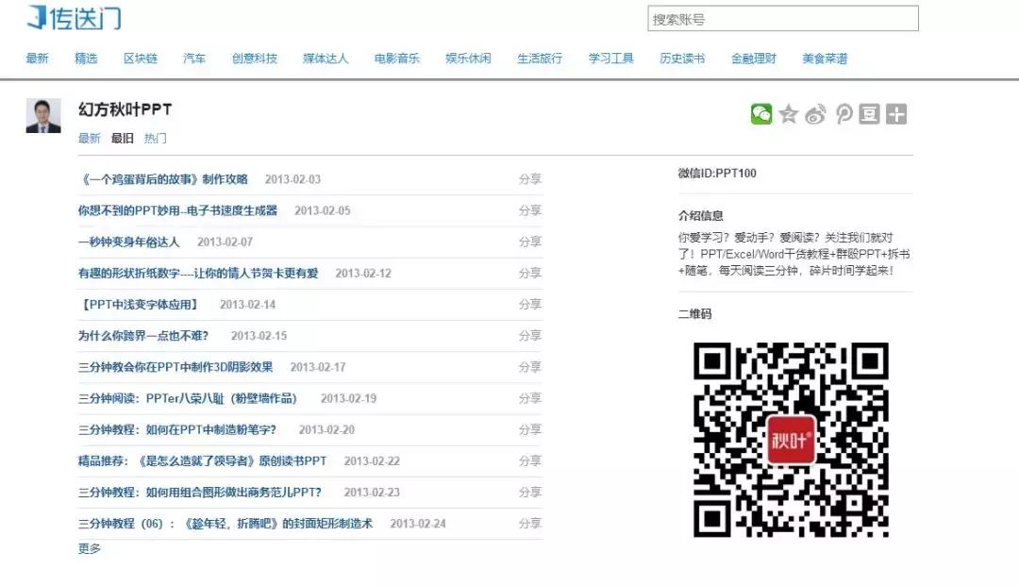Viewport: 1019px width, 586px height.
Task: Click the Pinterest-style share icon
Action: (x=842, y=113)
